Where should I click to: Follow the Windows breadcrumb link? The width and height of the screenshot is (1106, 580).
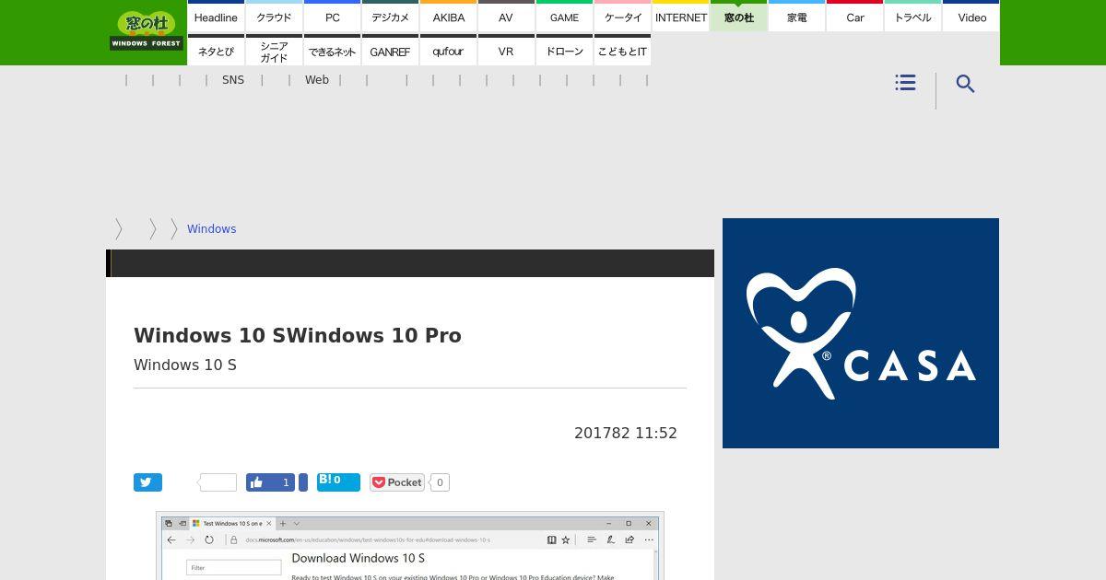point(211,229)
